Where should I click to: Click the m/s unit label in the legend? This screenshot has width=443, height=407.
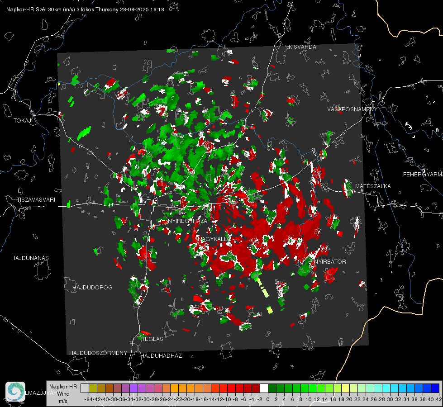[63, 401]
